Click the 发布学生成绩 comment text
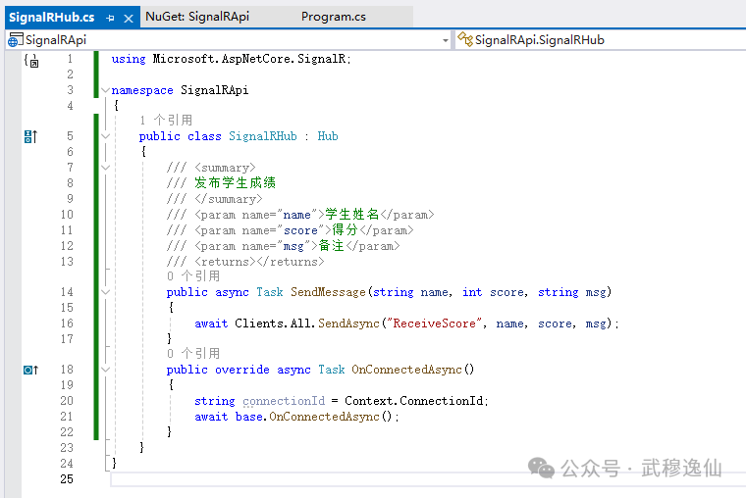 235,183
